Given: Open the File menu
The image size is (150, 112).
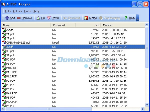Looking at the screenshot, I should click(x=8, y=11).
